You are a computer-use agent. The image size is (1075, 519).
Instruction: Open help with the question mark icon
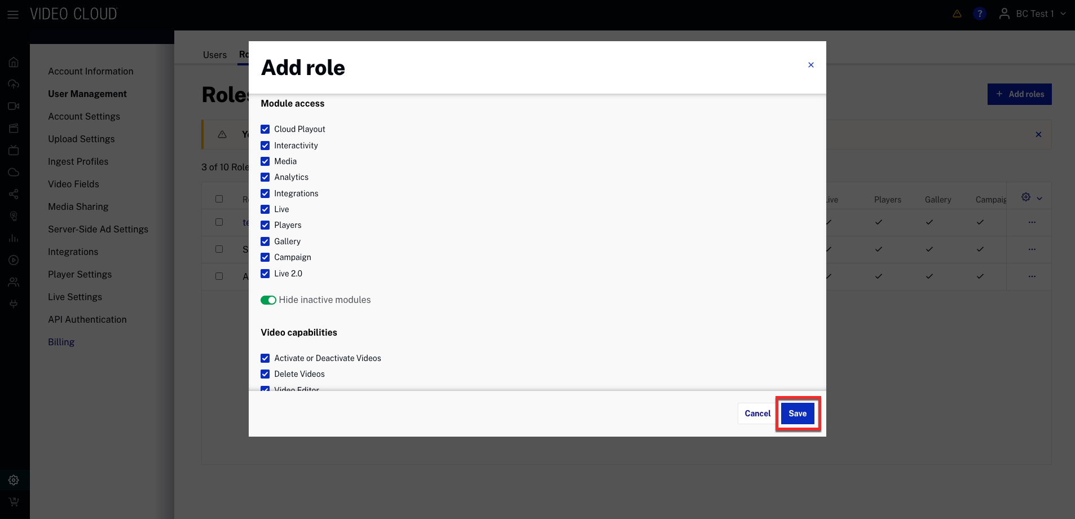pos(980,14)
